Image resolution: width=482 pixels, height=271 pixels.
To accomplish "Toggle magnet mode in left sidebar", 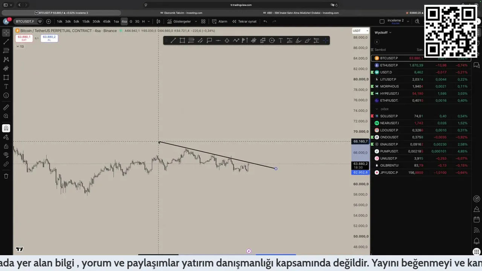I will pyautogui.click(x=6, y=128).
